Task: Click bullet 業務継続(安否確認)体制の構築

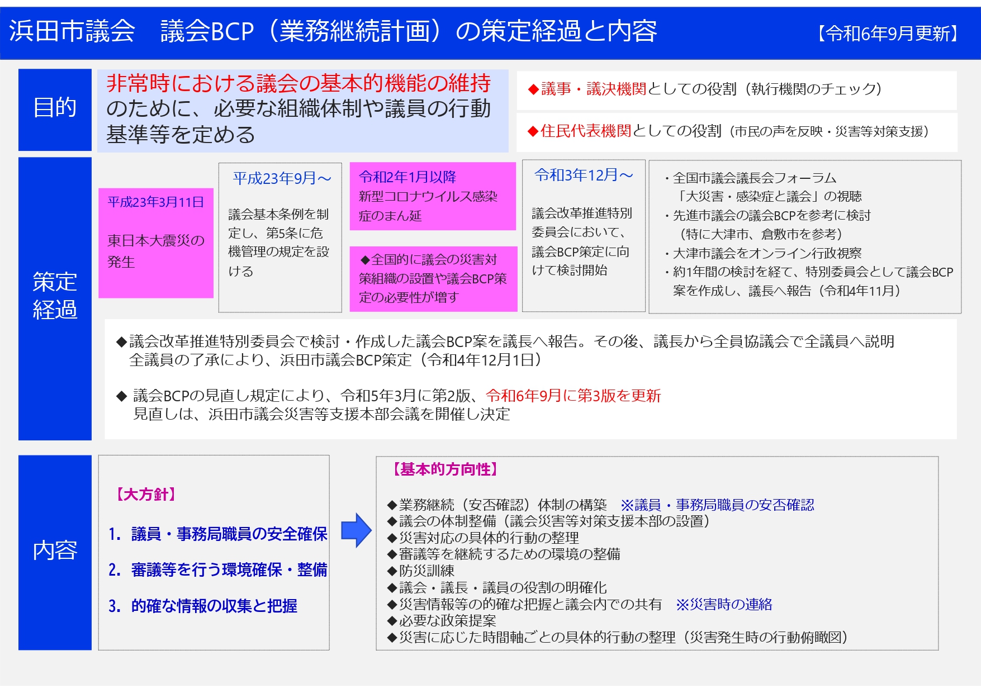Action: tap(497, 505)
